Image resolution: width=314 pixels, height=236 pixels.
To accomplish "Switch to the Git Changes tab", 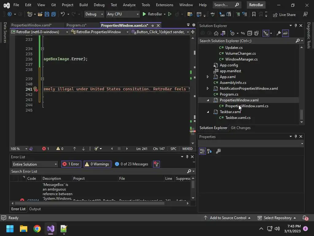I will [x=240, y=128].
